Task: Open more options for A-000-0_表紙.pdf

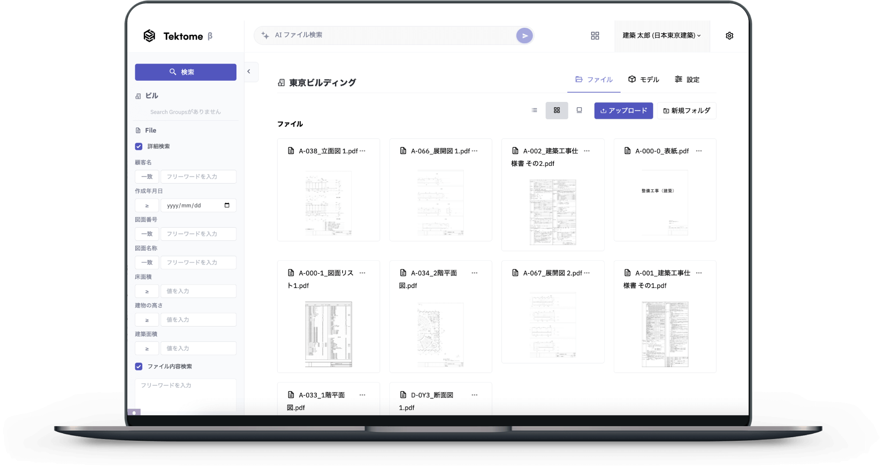Action: point(699,151)
